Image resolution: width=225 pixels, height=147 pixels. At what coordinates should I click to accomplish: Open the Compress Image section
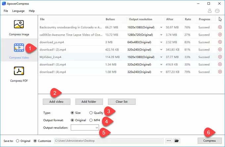coord(19,28)
